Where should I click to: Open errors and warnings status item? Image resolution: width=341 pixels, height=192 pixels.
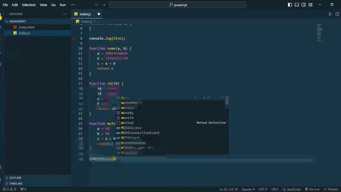point(9,189)
